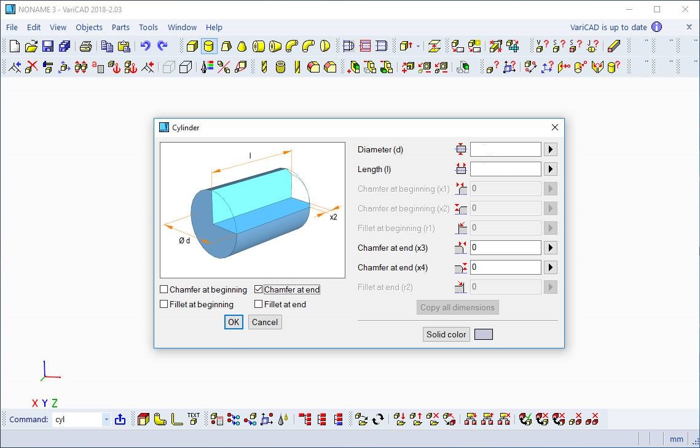The image size is (700, 448).
Task: Confirm the Cylinder dialog with OK
Action: pos(234,322)
